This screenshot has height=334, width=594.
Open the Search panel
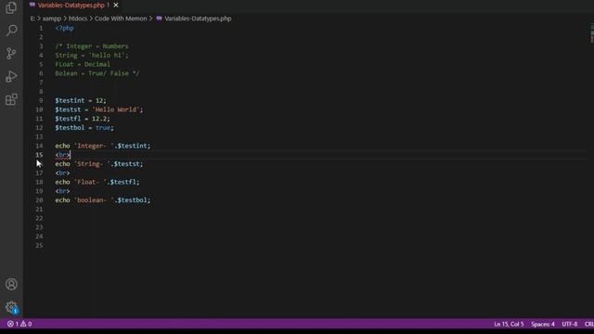point(11,31)
